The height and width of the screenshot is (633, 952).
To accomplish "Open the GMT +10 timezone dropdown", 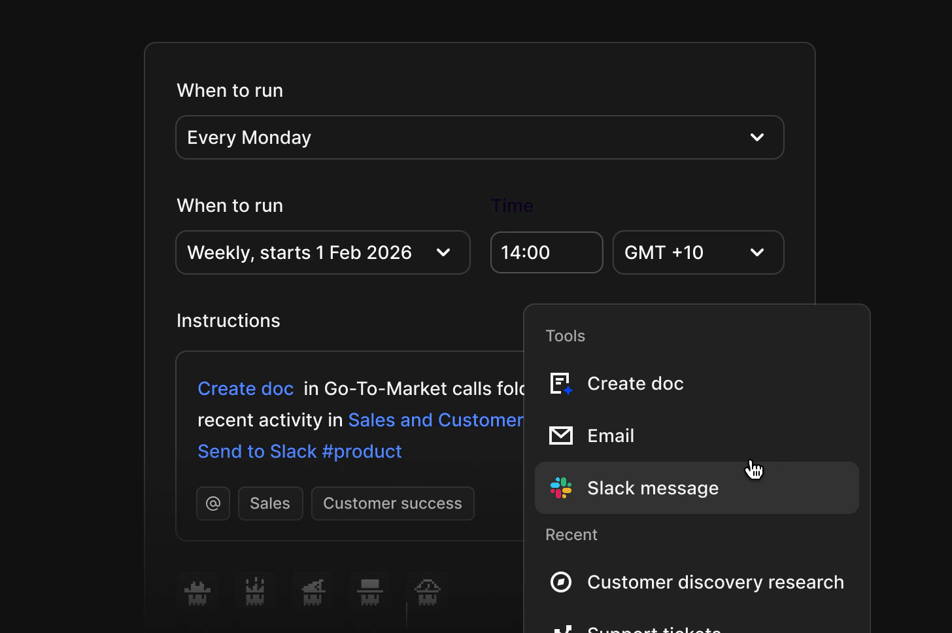I will pyautogui.click(x=698, y=252).
